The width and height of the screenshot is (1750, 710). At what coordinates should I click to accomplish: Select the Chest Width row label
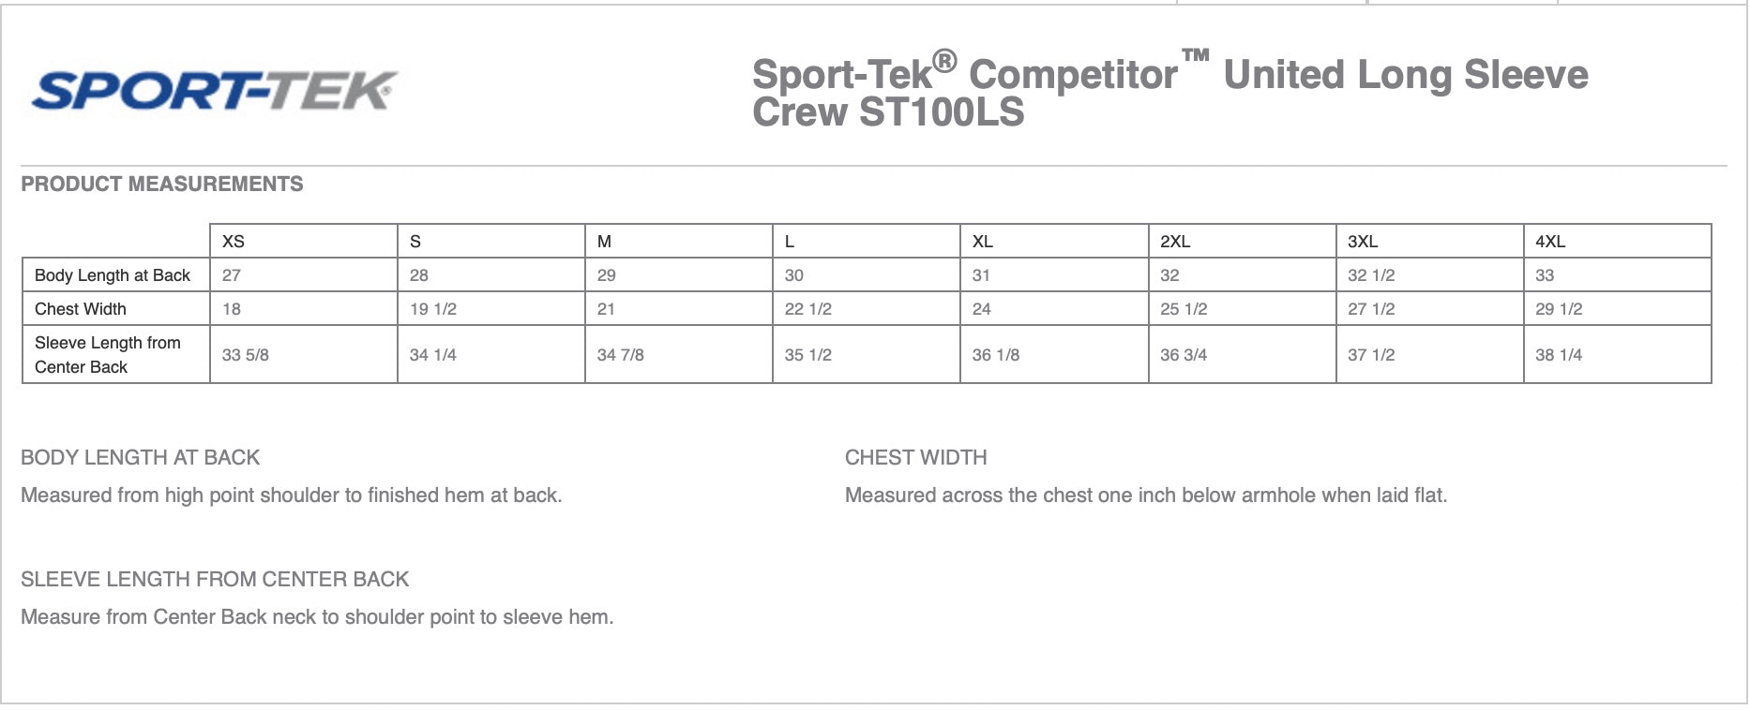click(x=81, y=309)
